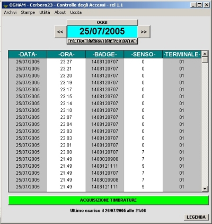Select the row with time 23:27

[105, 62]
